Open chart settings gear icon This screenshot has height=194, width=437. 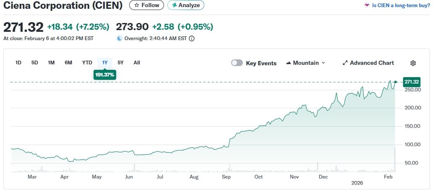pyautogui.click(x=413, y=63)
